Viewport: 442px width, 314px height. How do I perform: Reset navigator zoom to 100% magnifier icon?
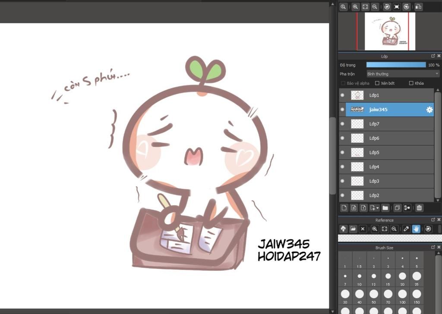(x=343, y=7)
